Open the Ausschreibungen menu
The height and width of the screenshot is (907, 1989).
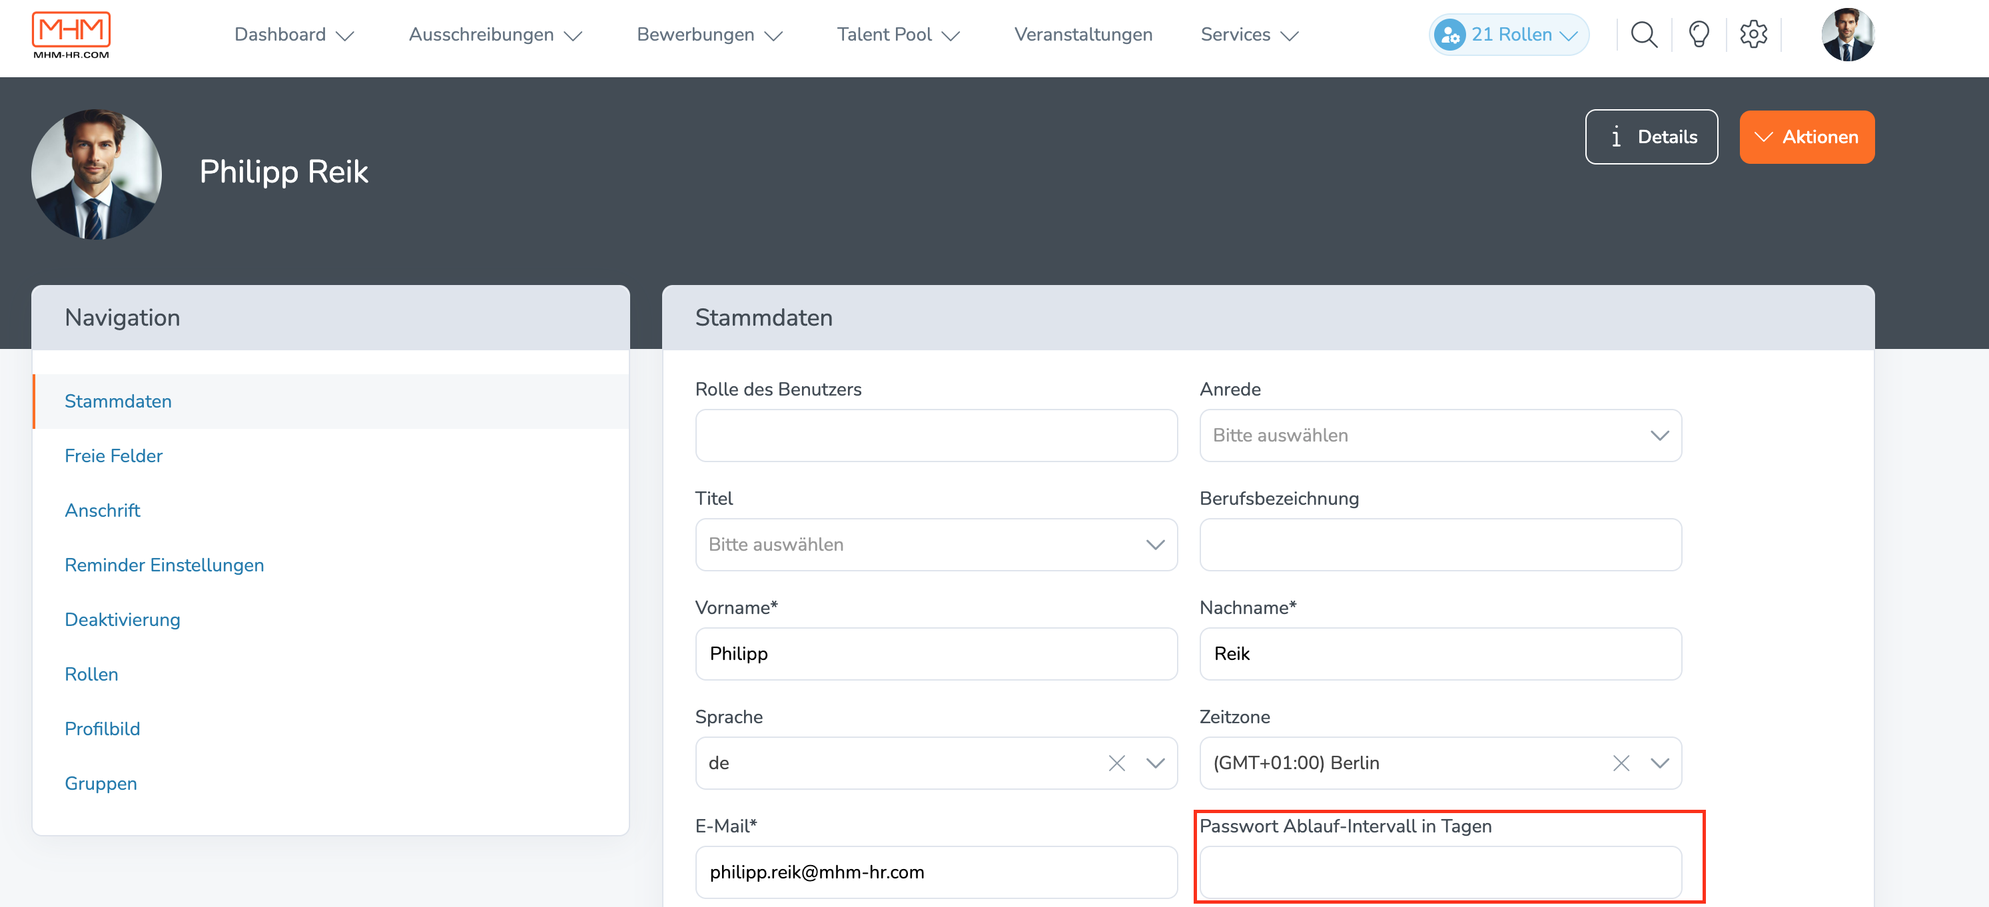[x=495, y=35]
